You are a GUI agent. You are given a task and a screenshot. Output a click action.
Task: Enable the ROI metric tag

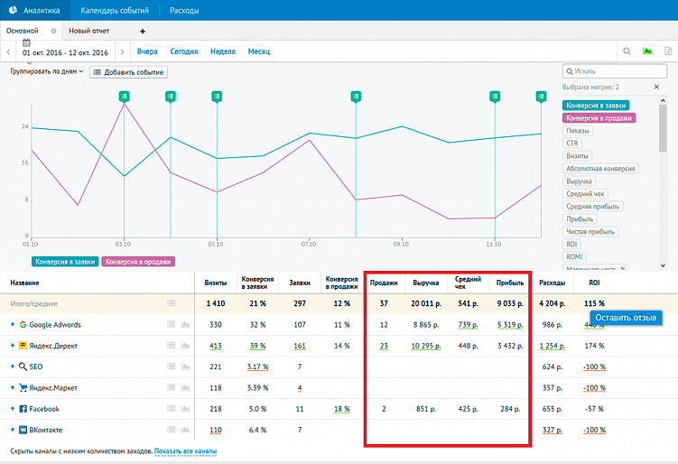(572, 244)
